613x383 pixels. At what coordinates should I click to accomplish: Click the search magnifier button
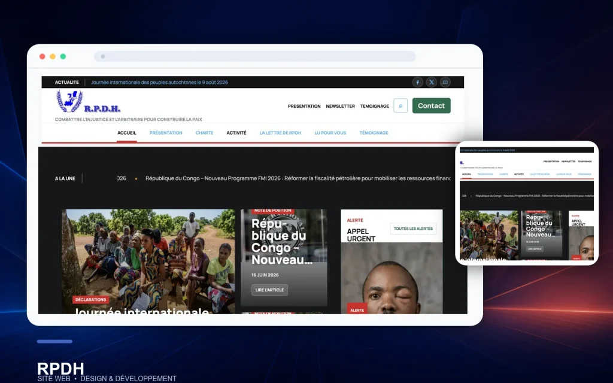pos(400,105)
